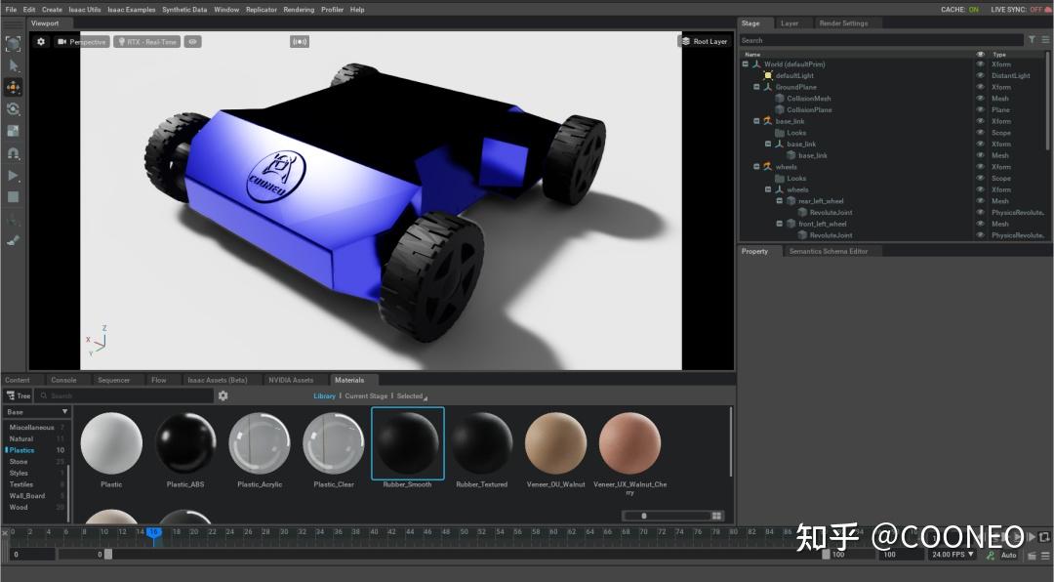
Task: Click the Stage panel filter icon
Action: point(1033,40)
